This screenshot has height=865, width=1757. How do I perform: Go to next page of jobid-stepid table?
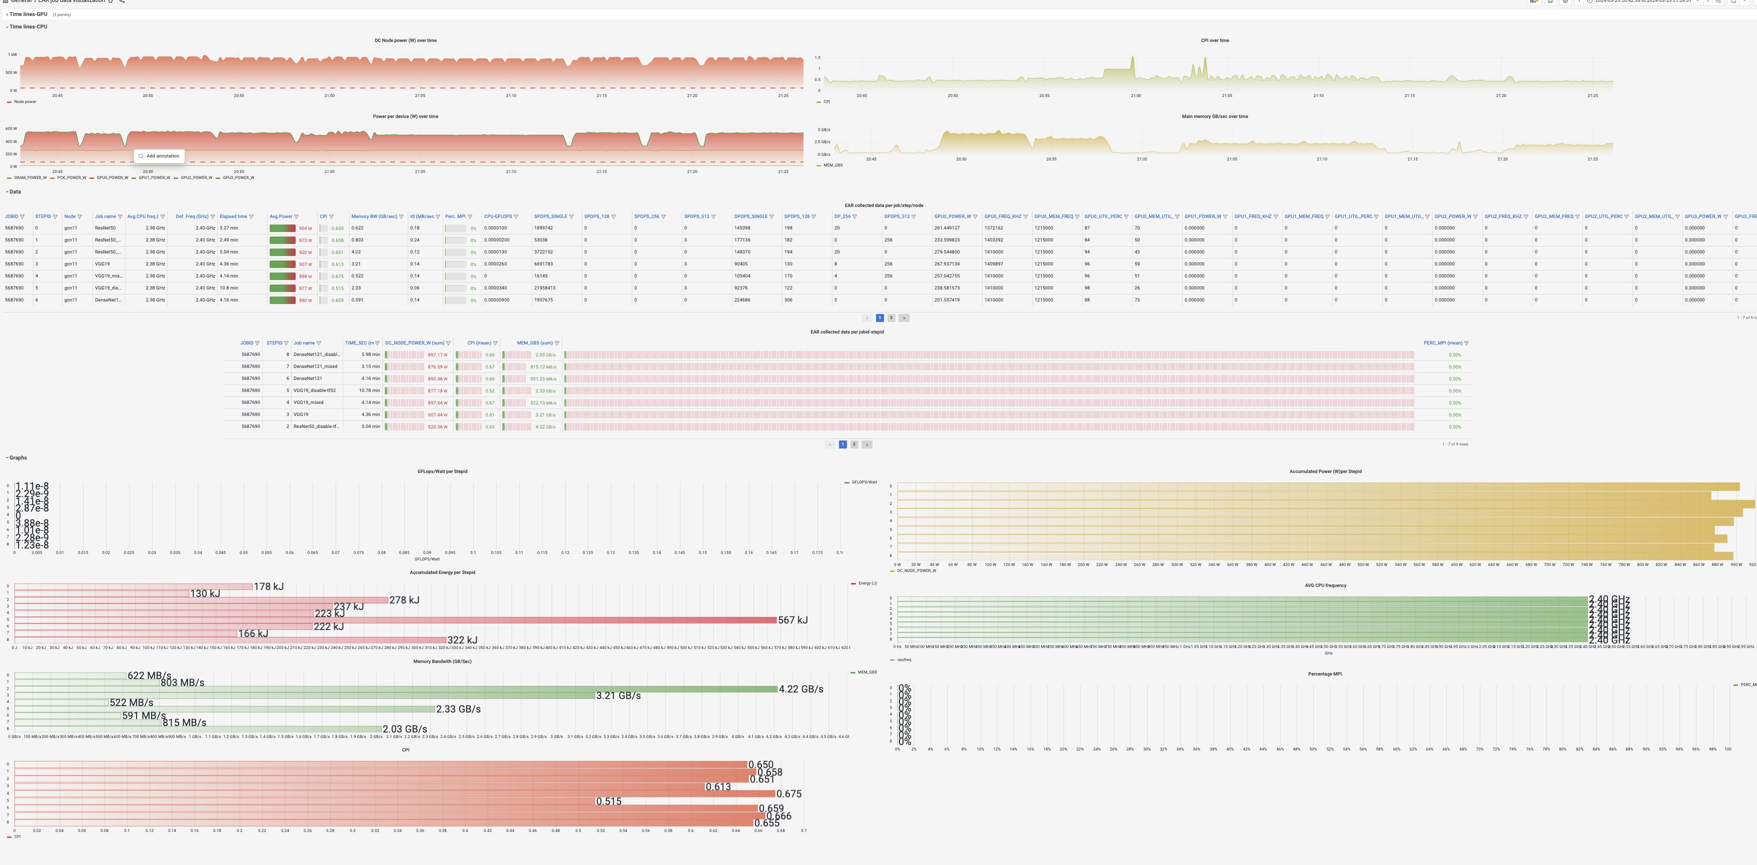pyautogui.click(x=867, y=444)
